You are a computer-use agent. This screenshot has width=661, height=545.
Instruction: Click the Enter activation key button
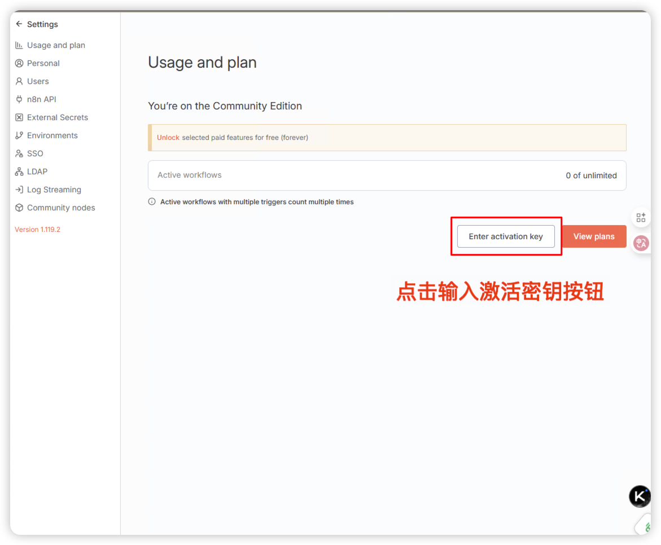[506, 236]
